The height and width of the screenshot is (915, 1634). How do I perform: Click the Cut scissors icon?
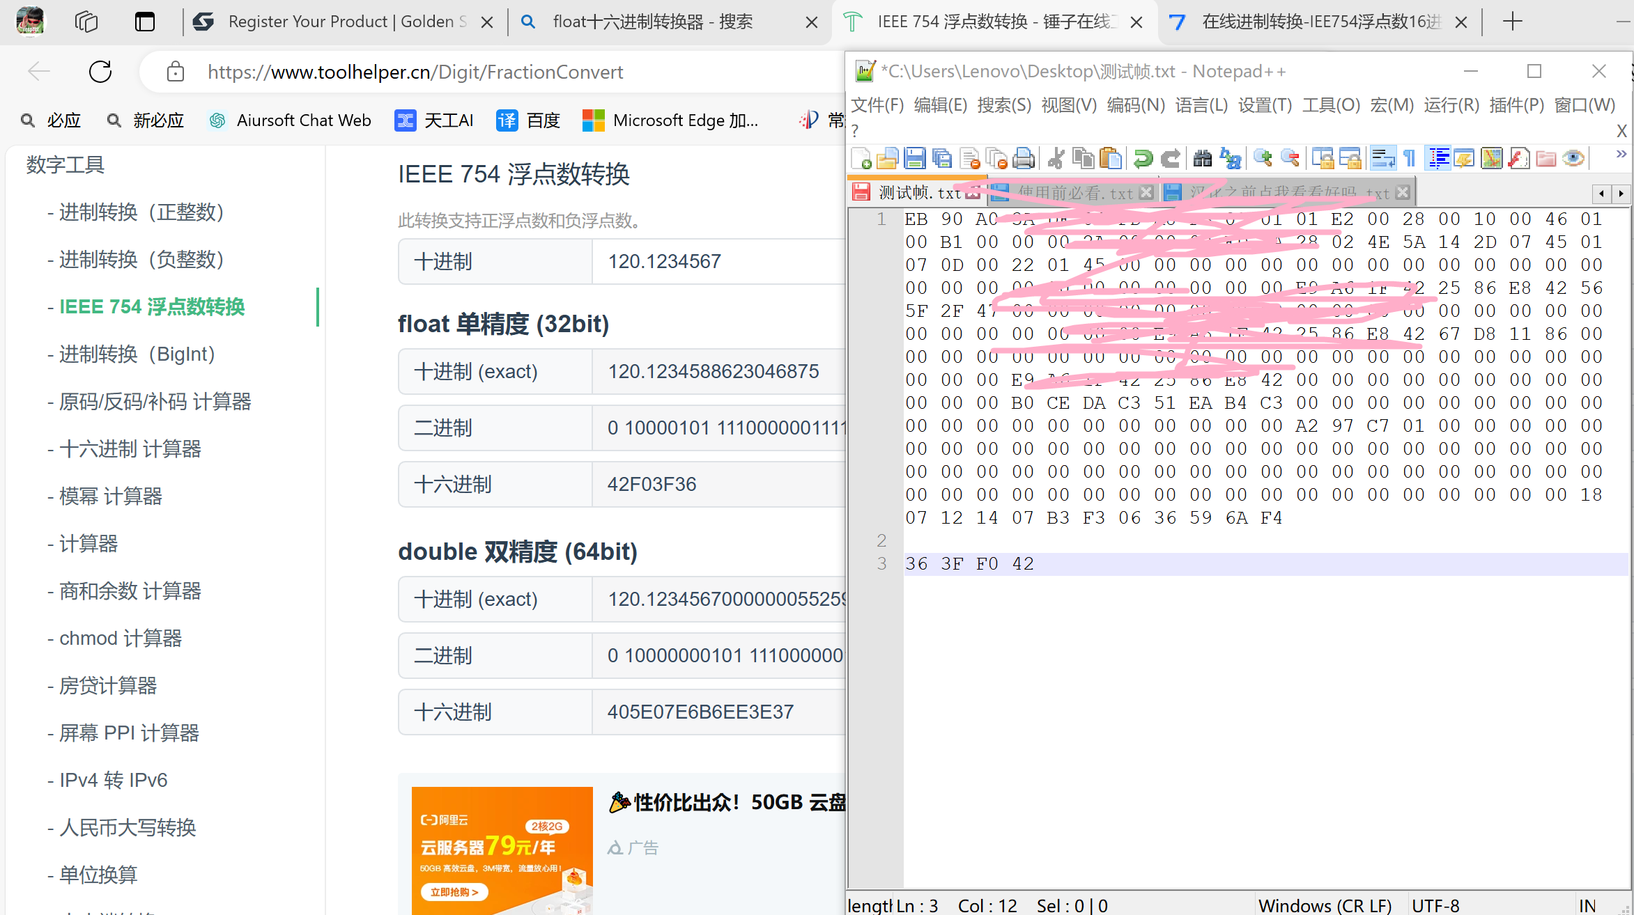point(1056,159)
